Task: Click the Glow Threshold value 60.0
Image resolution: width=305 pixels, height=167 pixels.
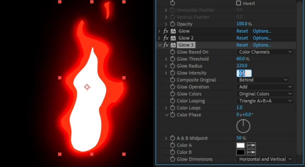Action: pos(241,59)
